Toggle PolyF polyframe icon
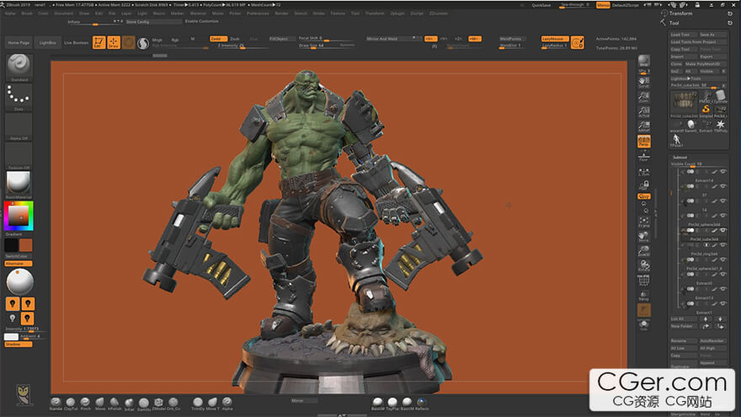The height and width of the screenshot is (417, 741). [643, 281]
